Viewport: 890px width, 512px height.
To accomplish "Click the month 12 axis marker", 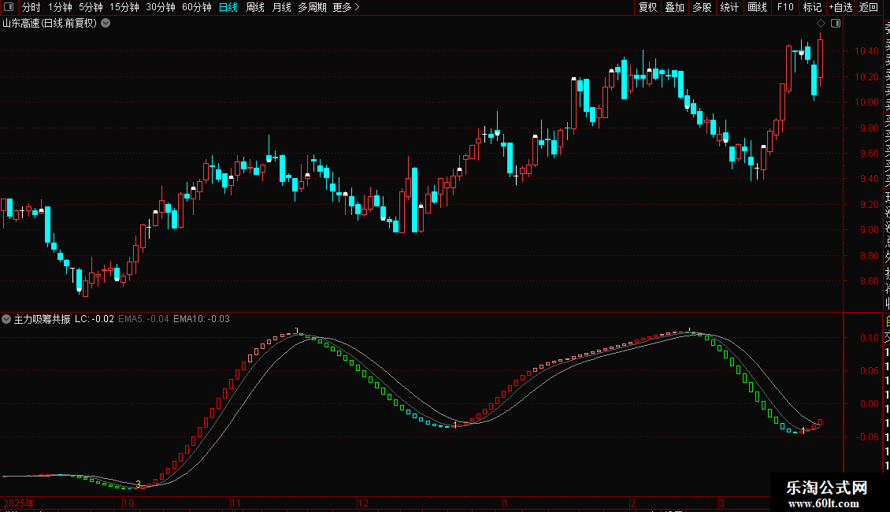I will click(x=363, y=503).
